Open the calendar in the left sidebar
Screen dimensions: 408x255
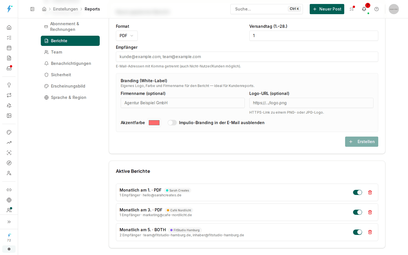9,48
